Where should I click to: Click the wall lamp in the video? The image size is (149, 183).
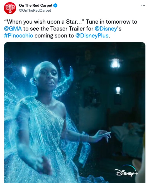[118, 90]
